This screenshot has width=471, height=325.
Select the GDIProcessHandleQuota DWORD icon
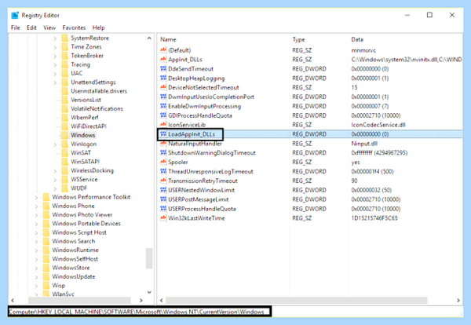click(x=163, y=115)
